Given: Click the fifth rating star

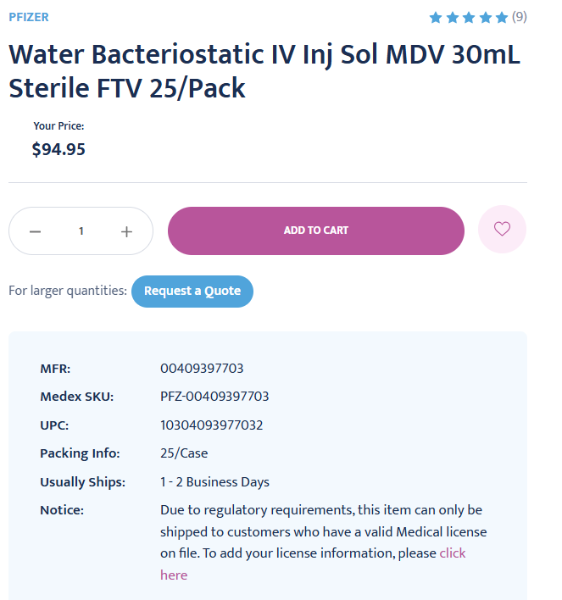Looking at the screenshot, I should click(502, 17).
